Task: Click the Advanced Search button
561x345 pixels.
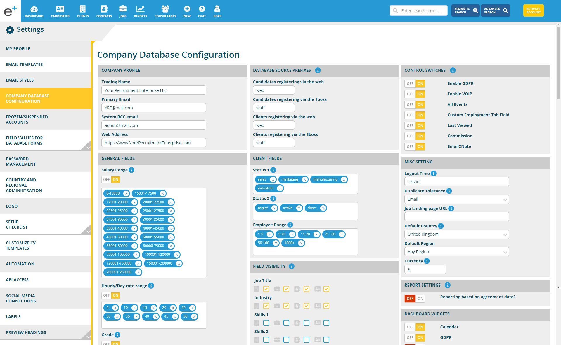Action: pos(495,11)
